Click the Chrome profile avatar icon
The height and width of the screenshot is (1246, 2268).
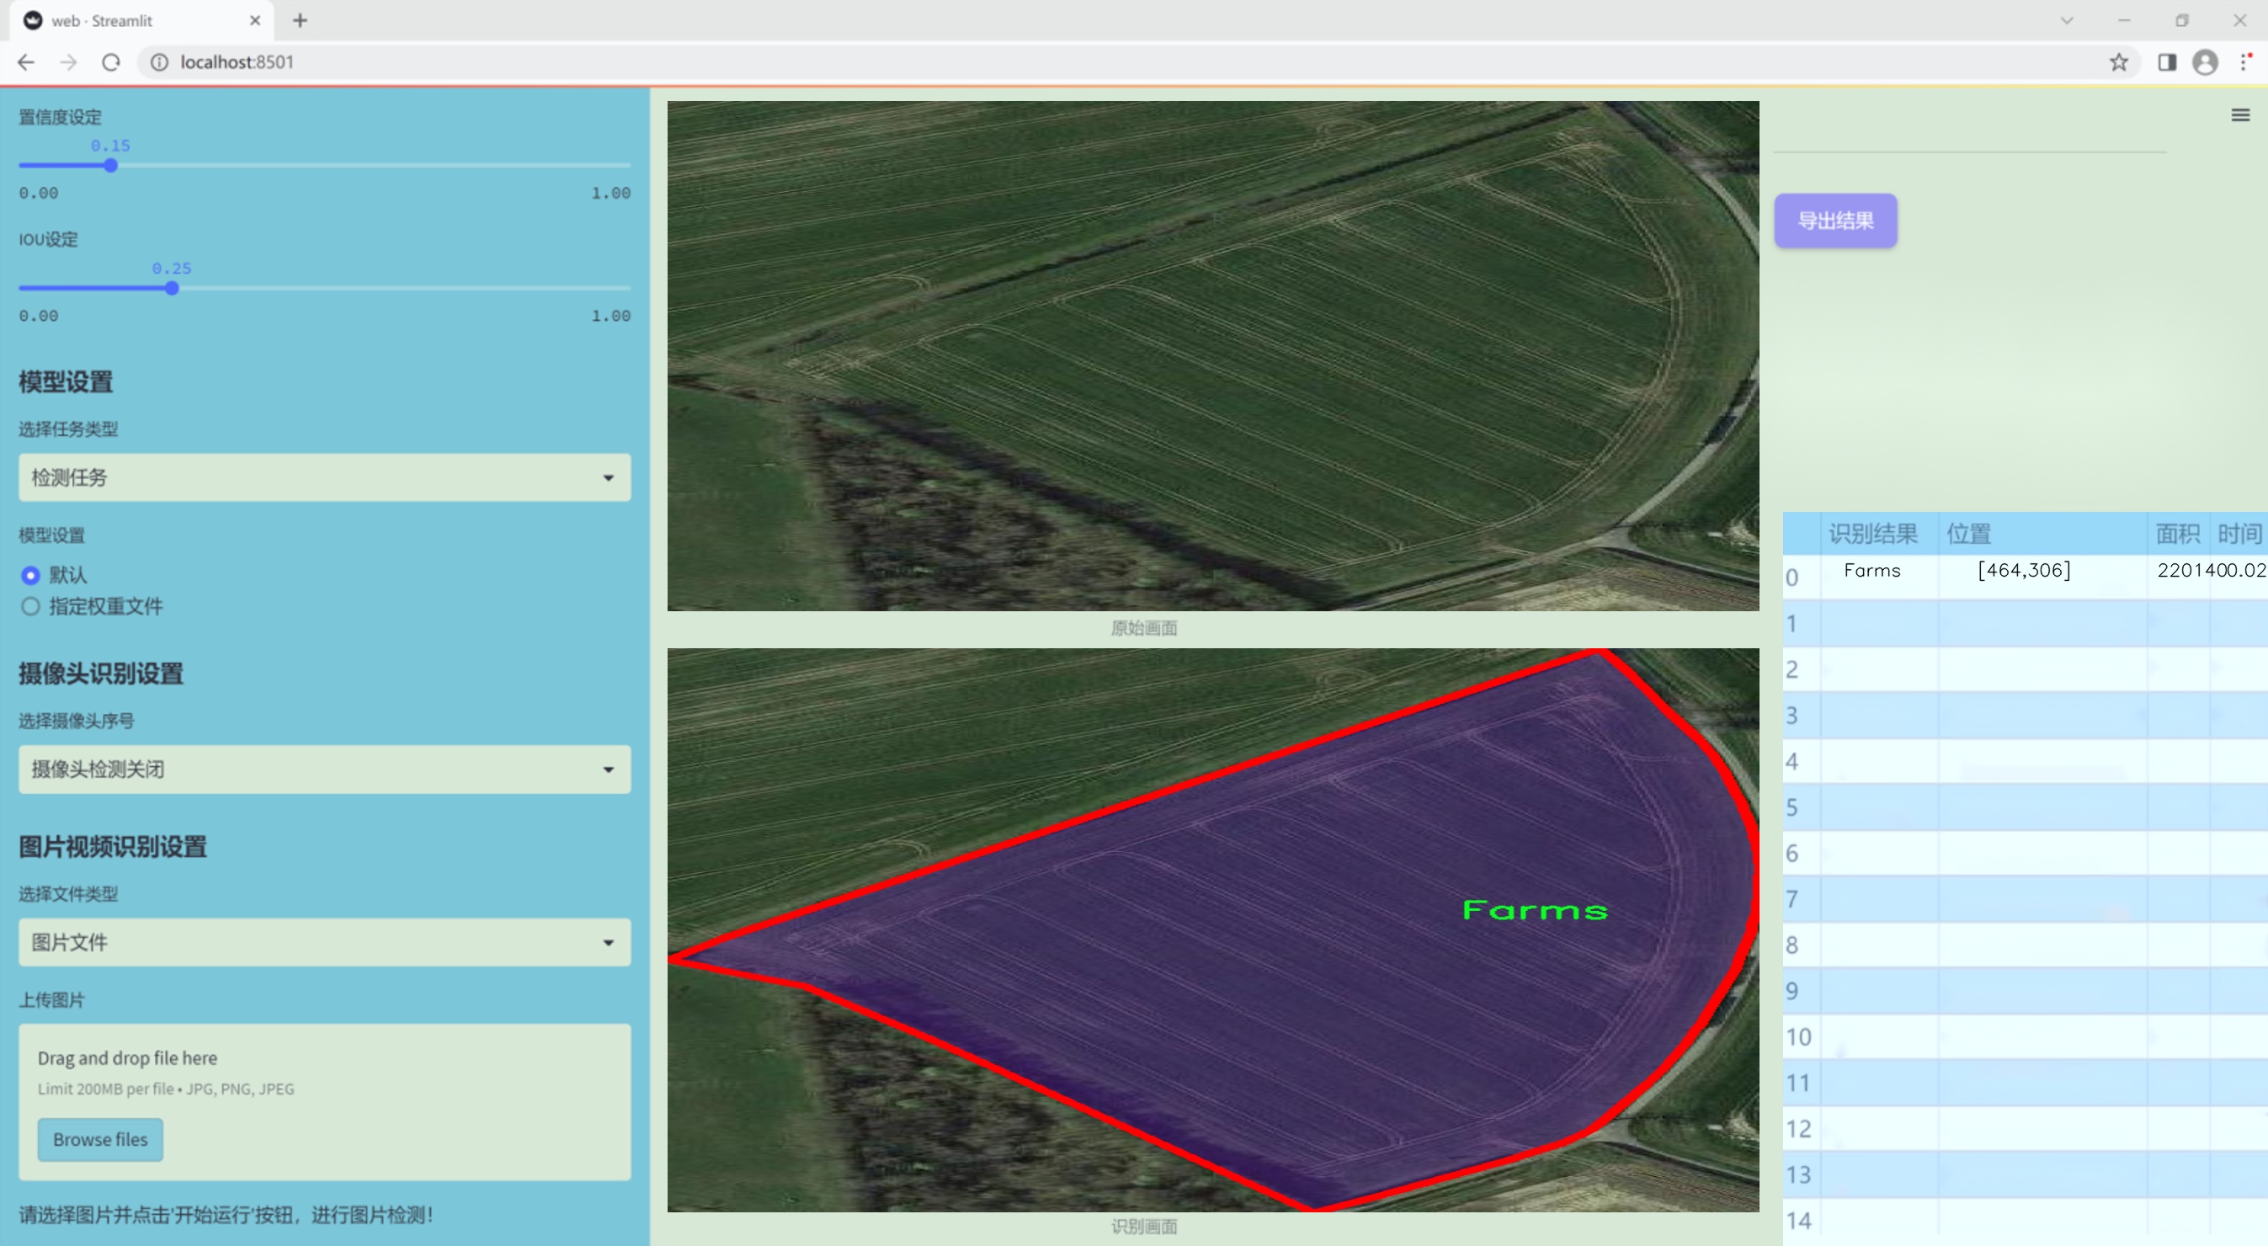click(2205, 62)
